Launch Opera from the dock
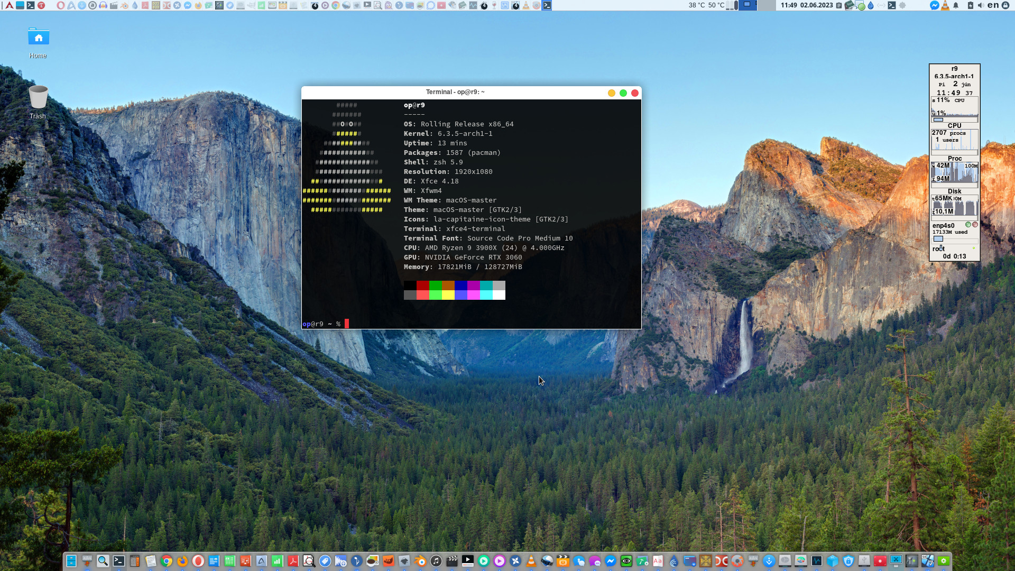Viewport: 1015px width, 571px height. (198, 561)
